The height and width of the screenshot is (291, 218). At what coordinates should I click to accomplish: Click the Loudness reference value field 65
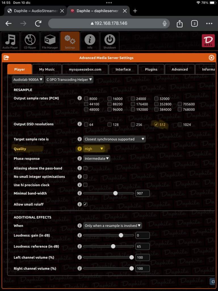coord(142,246)
